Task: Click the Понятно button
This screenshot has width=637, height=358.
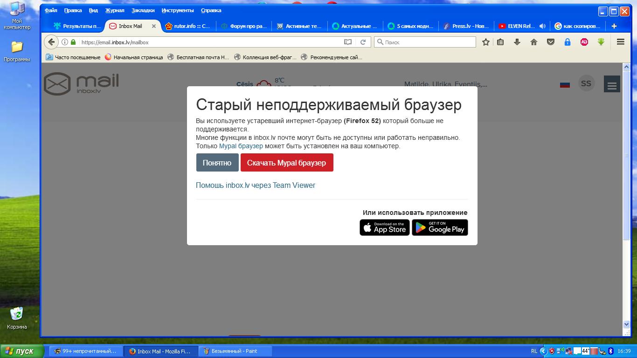Action: pos(217,163)
